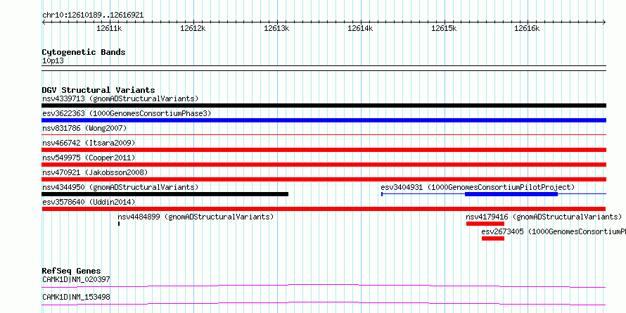Click the thin red line for nsv831786
The width and height of the screenshot is (626, 313).
pyautogui.click(x=324, y=135)
